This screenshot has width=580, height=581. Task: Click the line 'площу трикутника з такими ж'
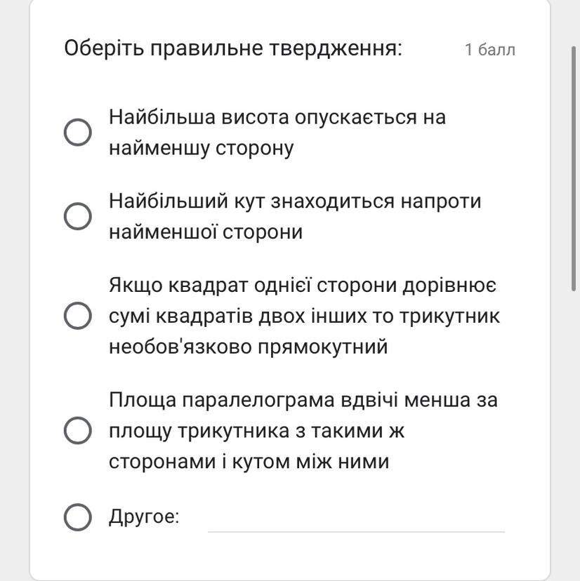click(x=256, y=432)
